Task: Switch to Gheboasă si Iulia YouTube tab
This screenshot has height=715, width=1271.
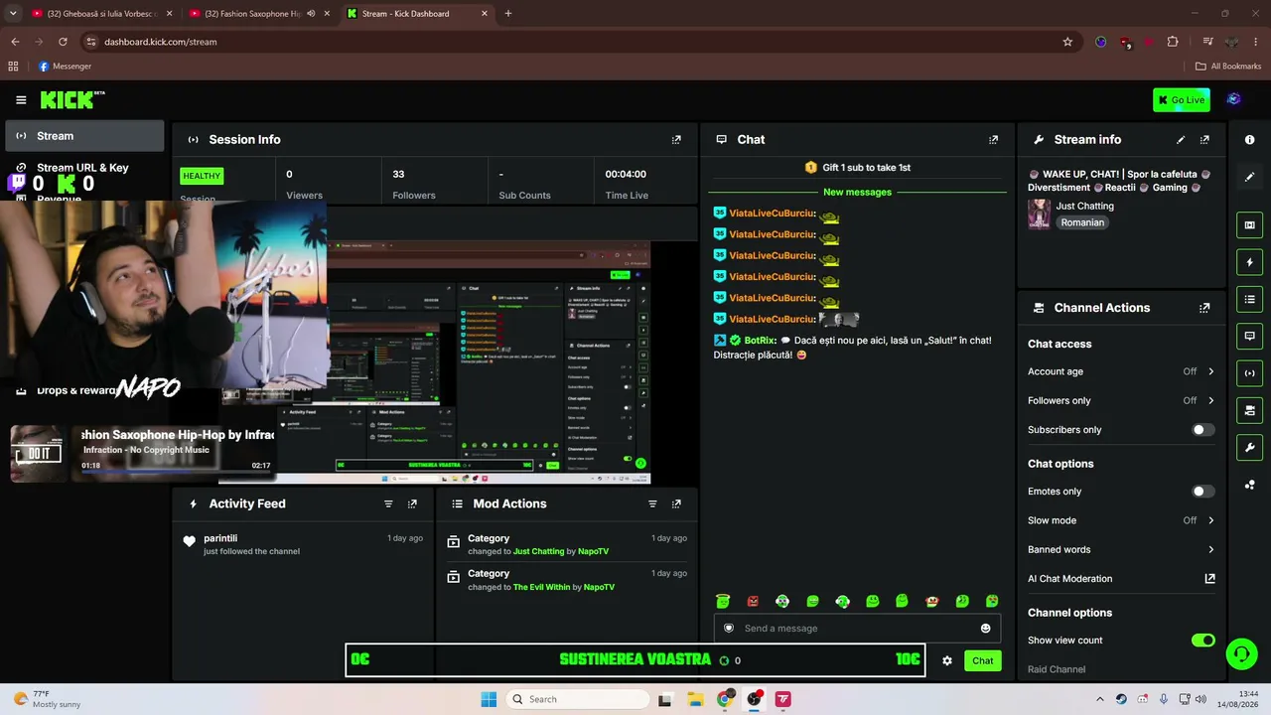Action: (x=102, y=14)
